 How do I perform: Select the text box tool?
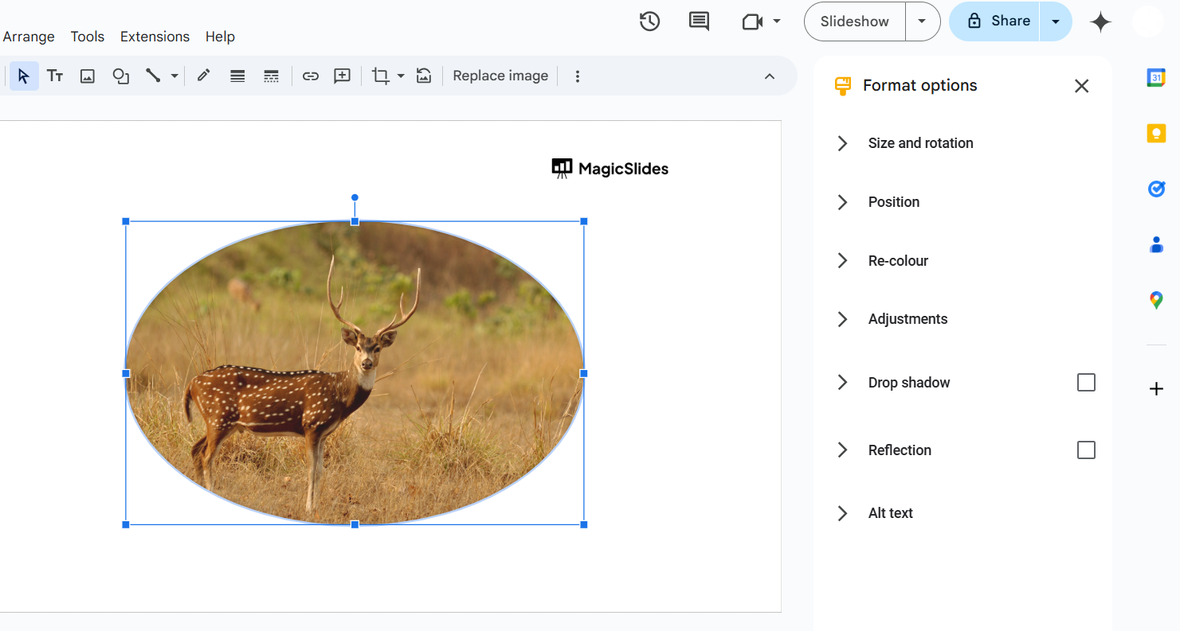[x=55, y=76]
